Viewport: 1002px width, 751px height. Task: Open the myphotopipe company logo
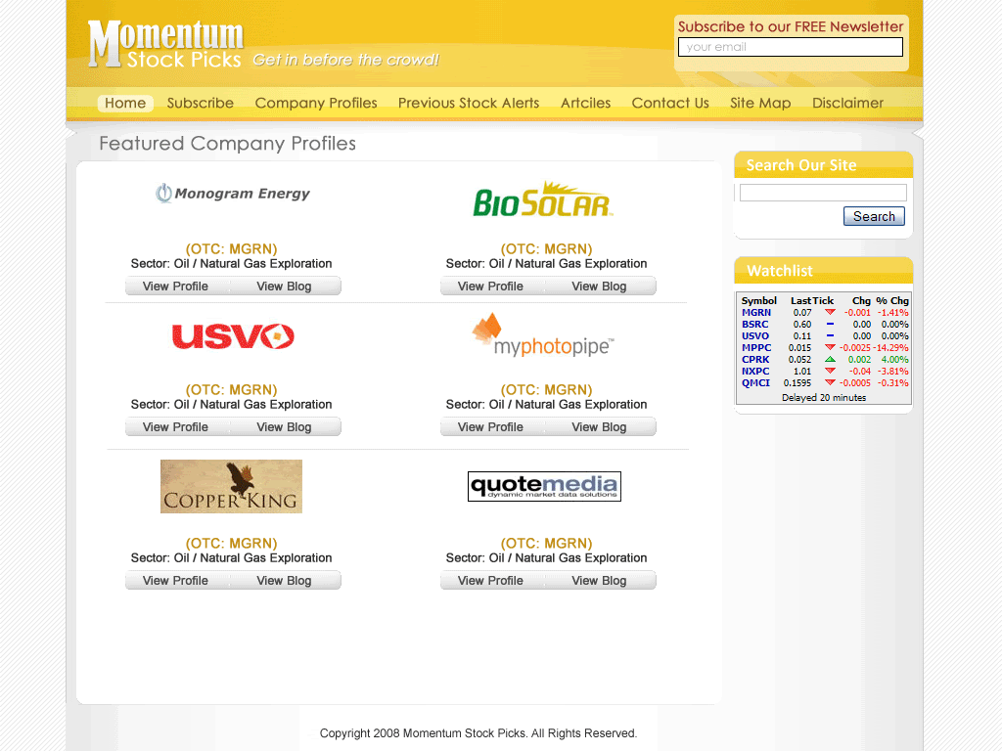pos(543,334)
